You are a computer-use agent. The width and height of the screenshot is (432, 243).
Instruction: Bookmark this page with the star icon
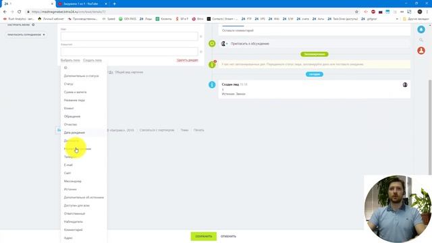pos(357,12)
